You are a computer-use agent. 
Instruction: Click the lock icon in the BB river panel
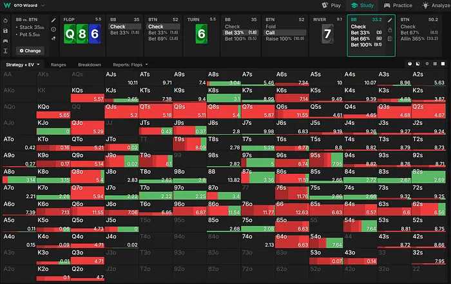[390, 29]
